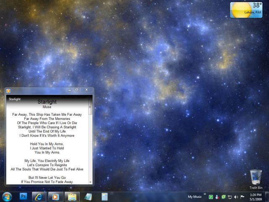This screenshot has height=202, width=269.
Task: Open Internet Explorer from the taskbar
Action: click(x=39, y=197)
